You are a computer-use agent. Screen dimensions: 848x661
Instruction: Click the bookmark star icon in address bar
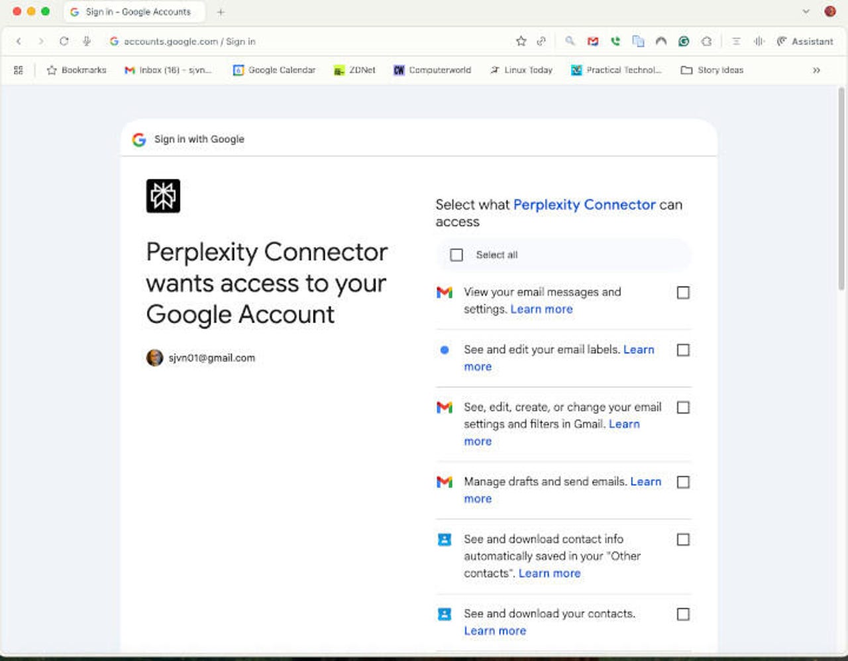click(521, 41)
